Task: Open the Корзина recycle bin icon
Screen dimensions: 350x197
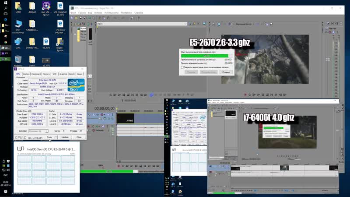Action: (x=18, y=61)
